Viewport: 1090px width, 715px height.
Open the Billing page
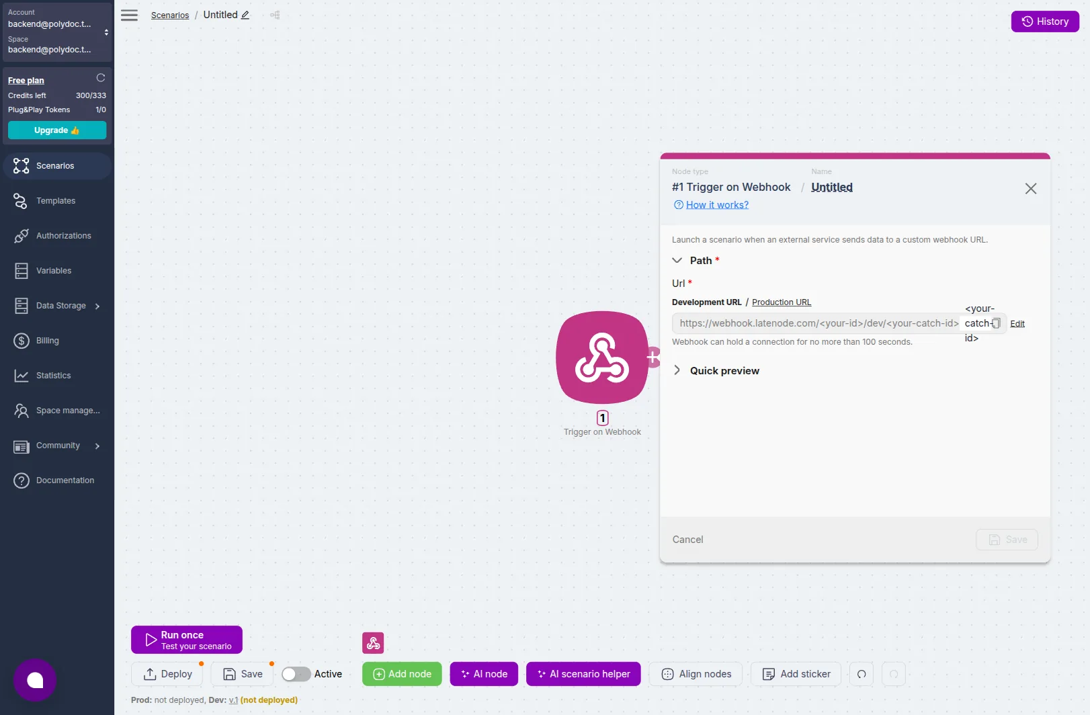click(57, 341)
